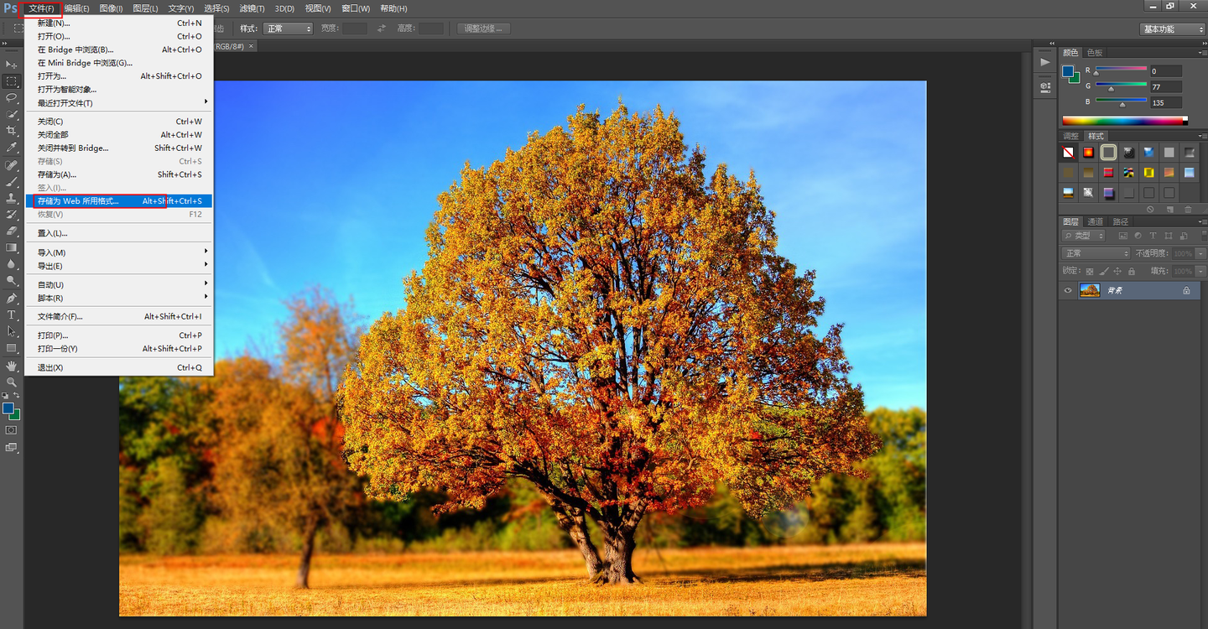Toggle type layer filter
The image size is (1208, 629).
point(1153,236)
